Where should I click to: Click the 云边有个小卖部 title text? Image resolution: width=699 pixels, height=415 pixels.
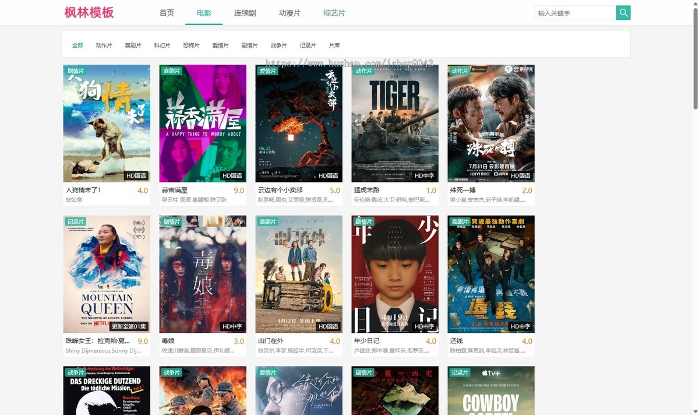coord(280,190)
